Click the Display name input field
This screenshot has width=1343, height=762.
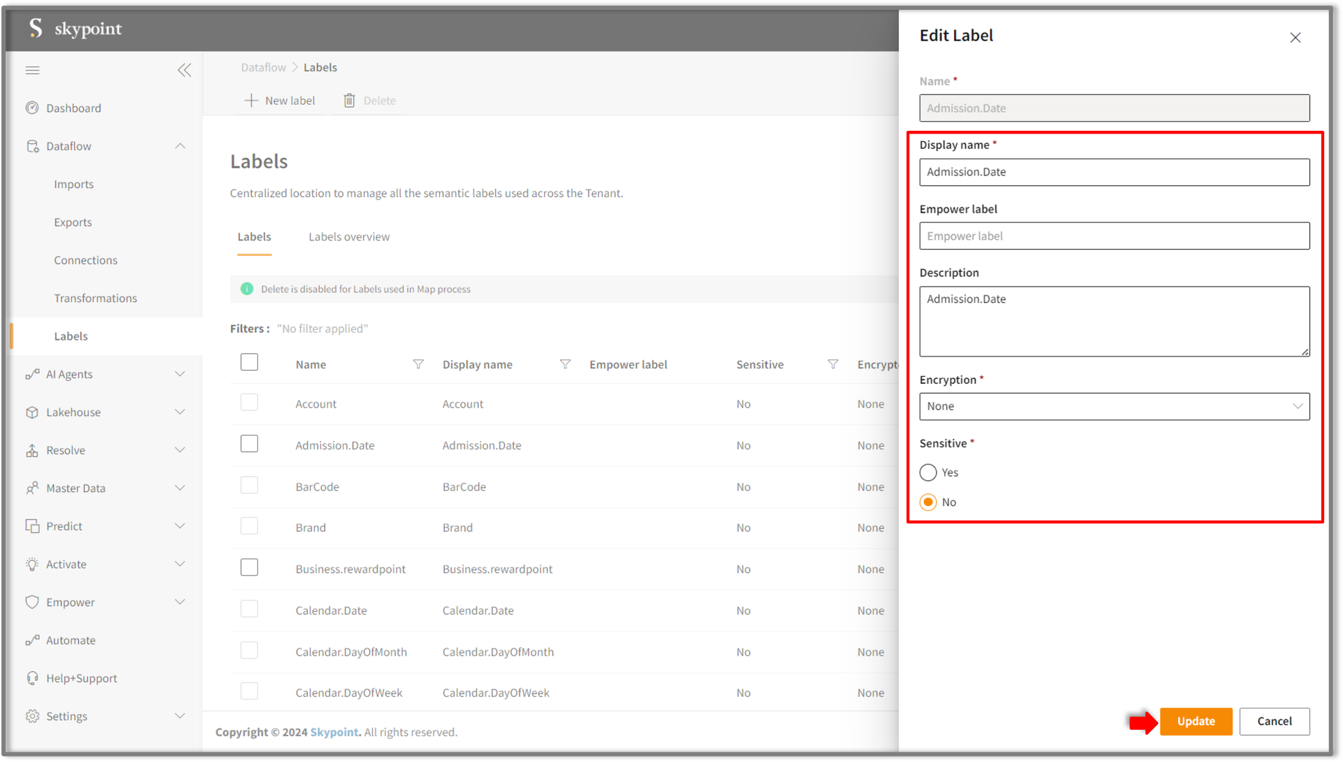[1114, 171]
